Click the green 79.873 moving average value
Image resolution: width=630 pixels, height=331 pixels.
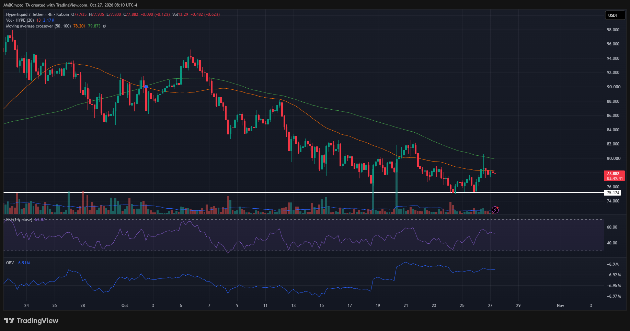click(94, 26)
